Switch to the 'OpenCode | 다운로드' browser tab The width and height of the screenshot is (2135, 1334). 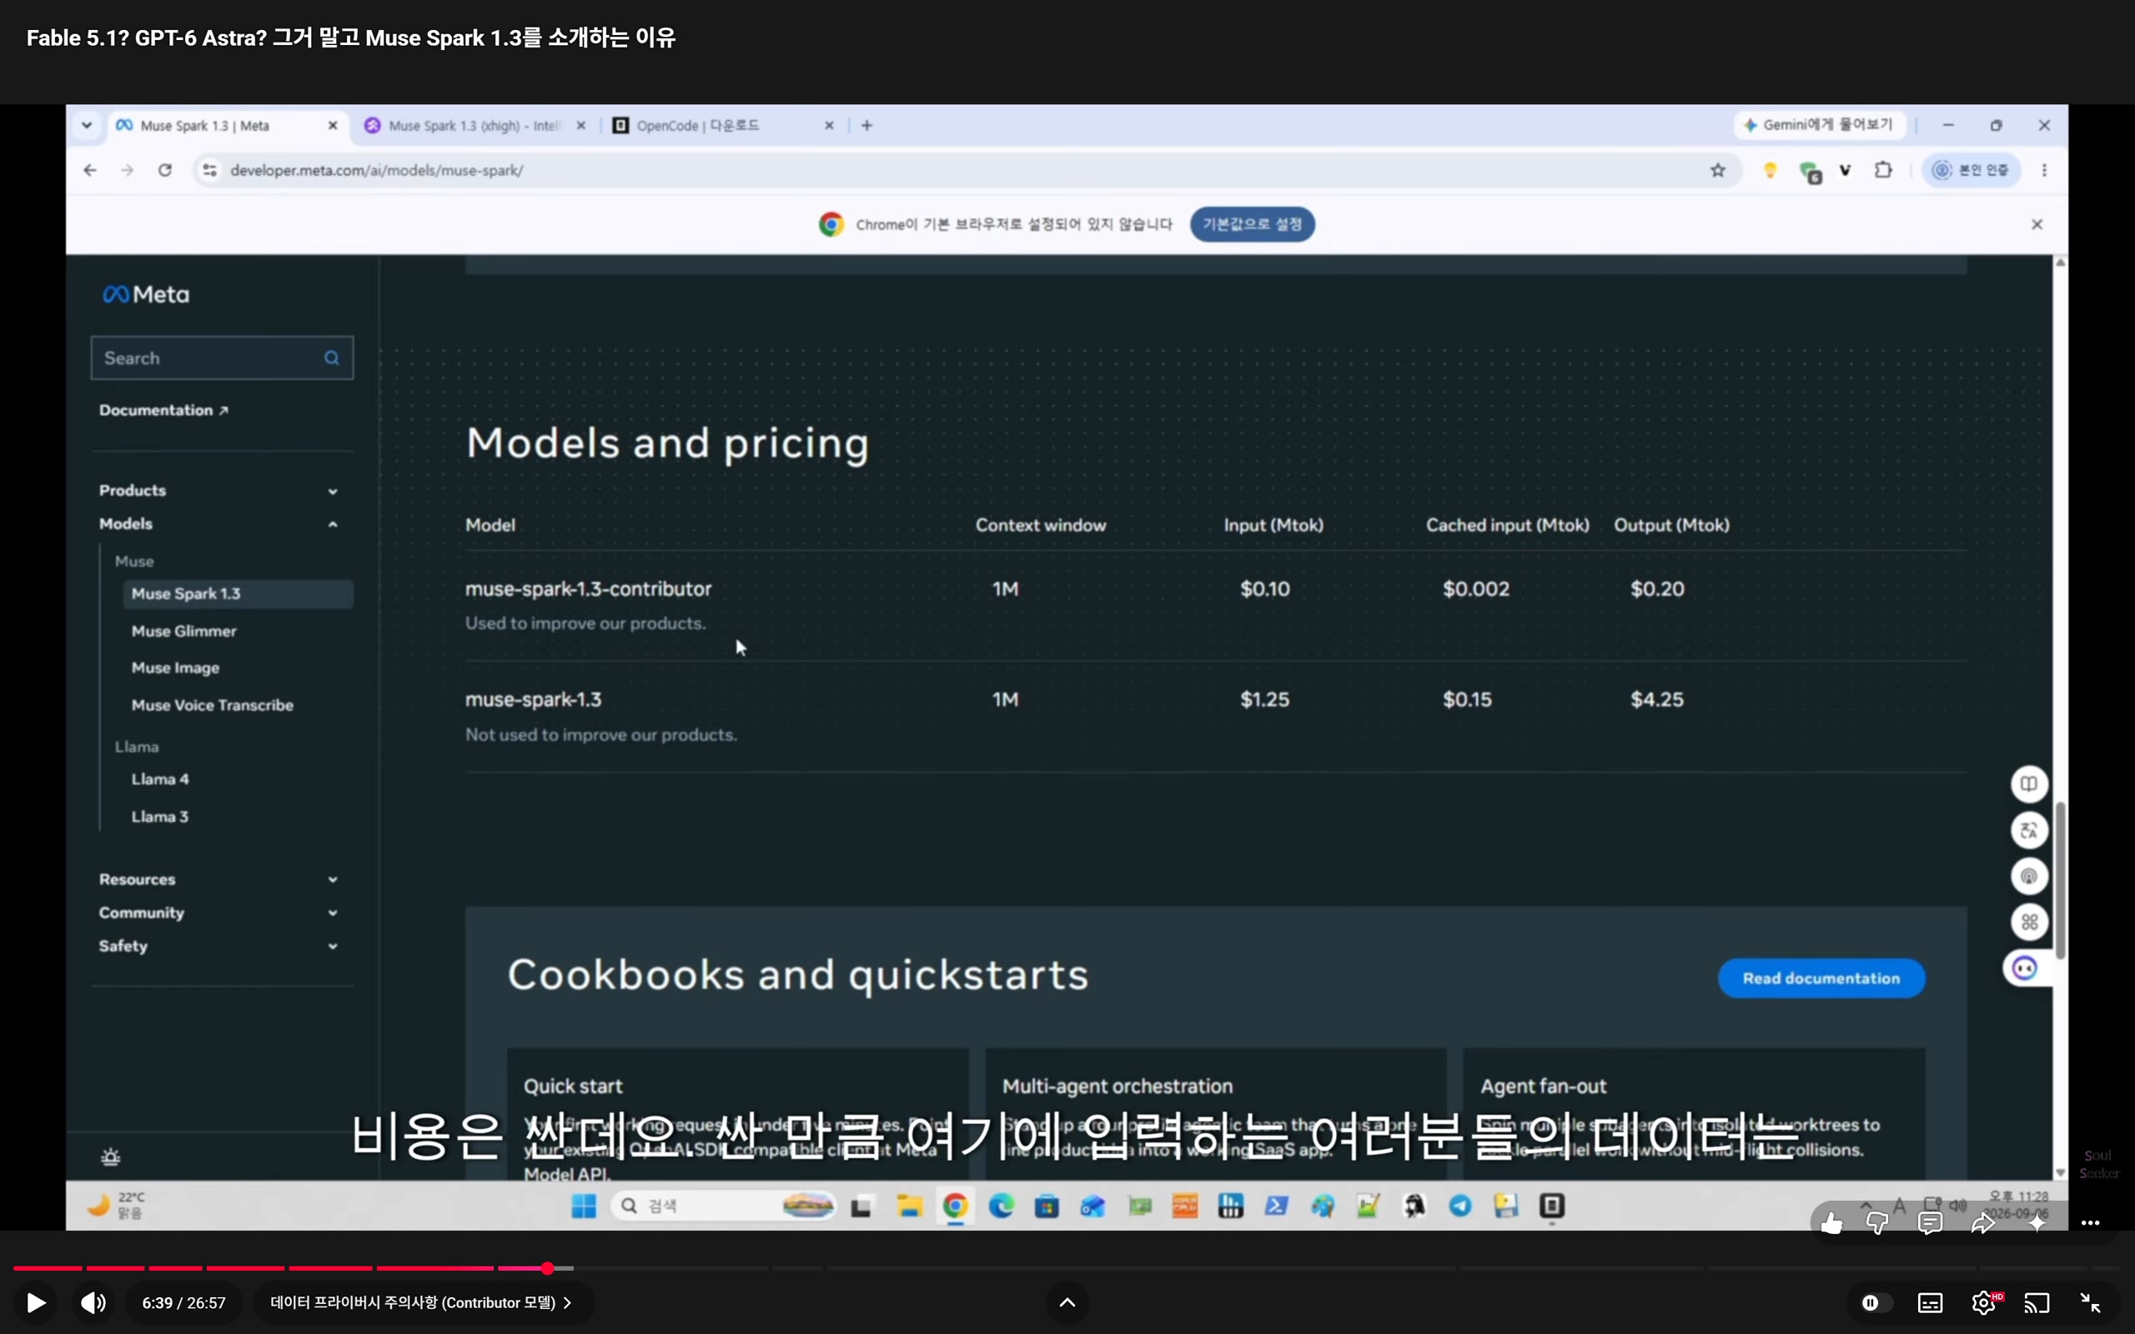pos(722,125)
